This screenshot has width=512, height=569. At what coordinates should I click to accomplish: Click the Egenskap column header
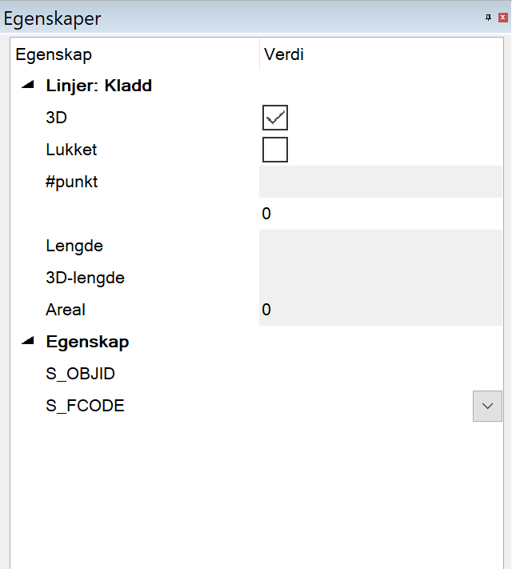tap(54, 55)
